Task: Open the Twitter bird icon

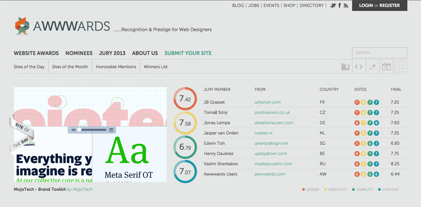Action: (x=333, y=5)
